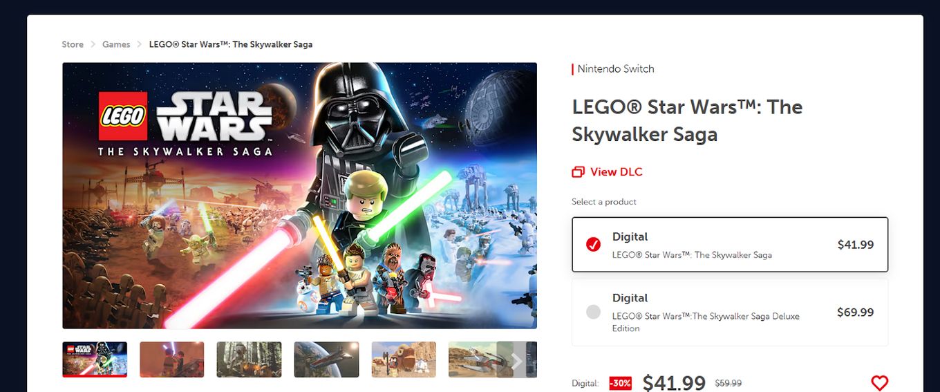Image resolution: width=940 pixels, height=392 pixels.
Task: Click the View DLC stacked-windows icon
Action: point(578,172)
